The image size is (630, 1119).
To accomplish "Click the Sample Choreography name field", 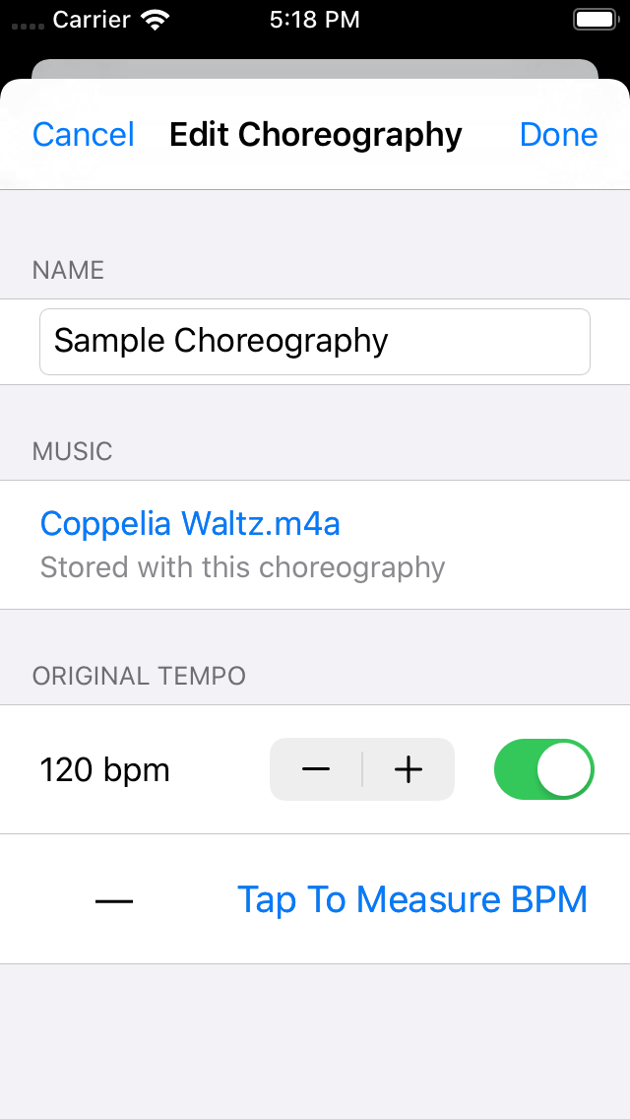I will [x=315, y=342].
